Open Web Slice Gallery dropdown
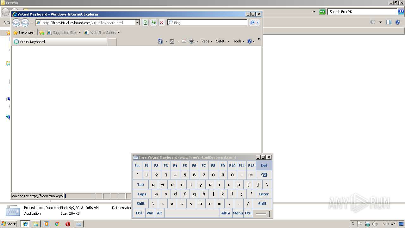The image size is (405, 228). click(x=102, y=32)
